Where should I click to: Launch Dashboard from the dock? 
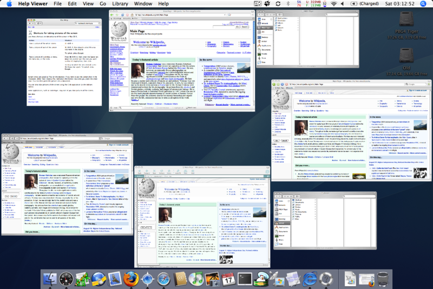[66, 279]
